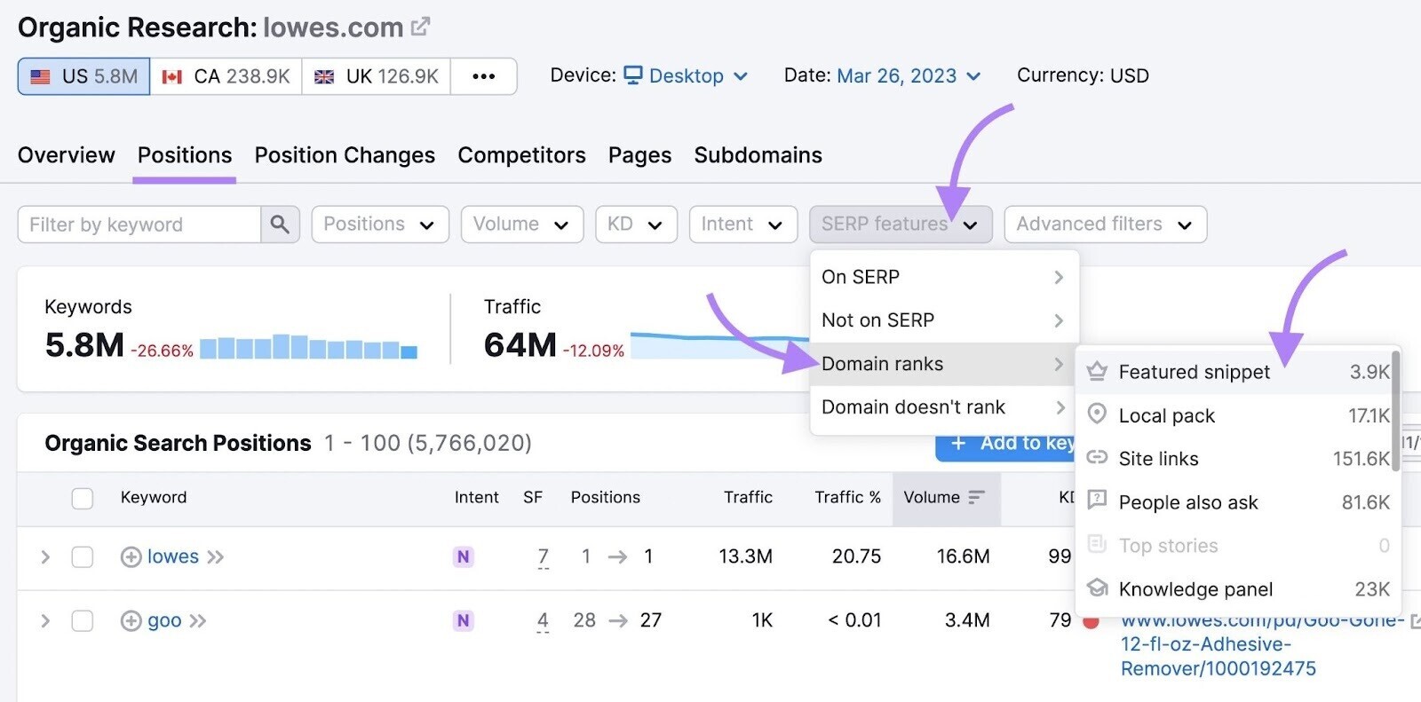
Task: Click the search magnifier icon
Action: tap(280, 225)
